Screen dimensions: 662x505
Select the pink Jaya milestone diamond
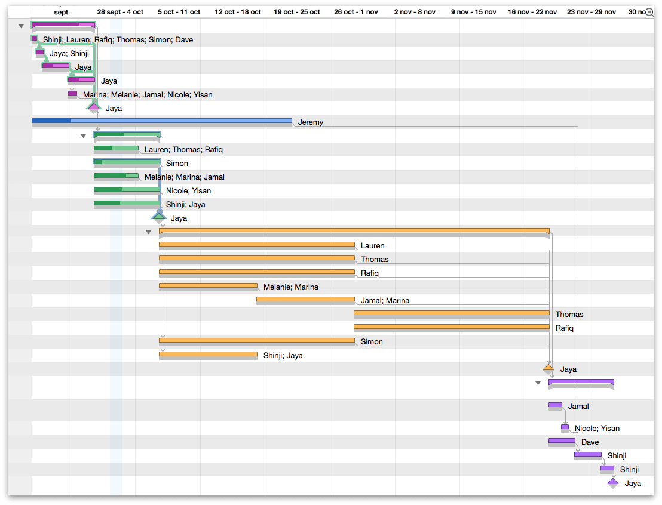pyautogui.click(x=94, y=108)
